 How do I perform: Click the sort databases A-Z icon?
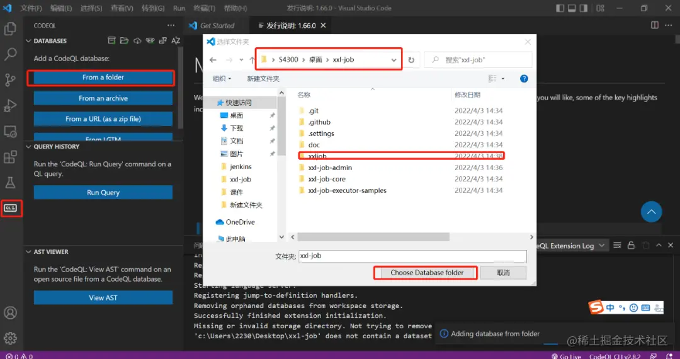coord(176,41)
